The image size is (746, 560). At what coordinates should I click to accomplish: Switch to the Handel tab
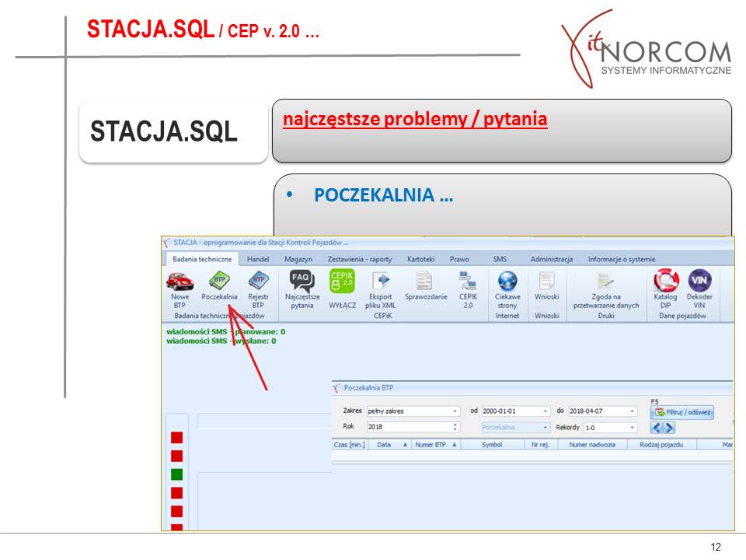pyautogui.click(x=258, y=259)
